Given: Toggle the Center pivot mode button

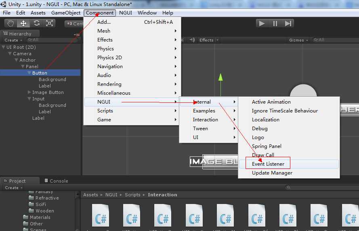Looking at the screenshot, I should (x=74, y=24).
